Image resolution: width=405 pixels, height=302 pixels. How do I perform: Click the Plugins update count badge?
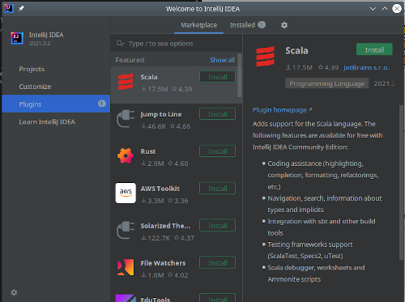tap(102, 104)
